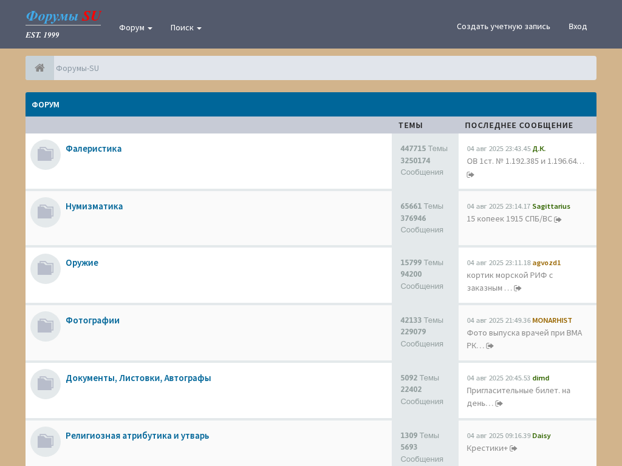Screen dimensions: 622x466
Task: Open the Фалеристика forum section
Action: coord(94,149)
